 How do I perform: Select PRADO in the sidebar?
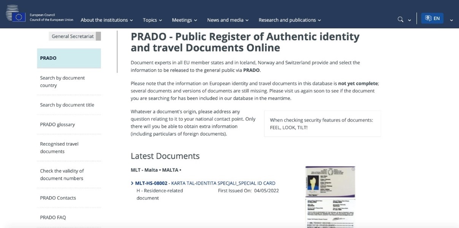pos(69,58)
